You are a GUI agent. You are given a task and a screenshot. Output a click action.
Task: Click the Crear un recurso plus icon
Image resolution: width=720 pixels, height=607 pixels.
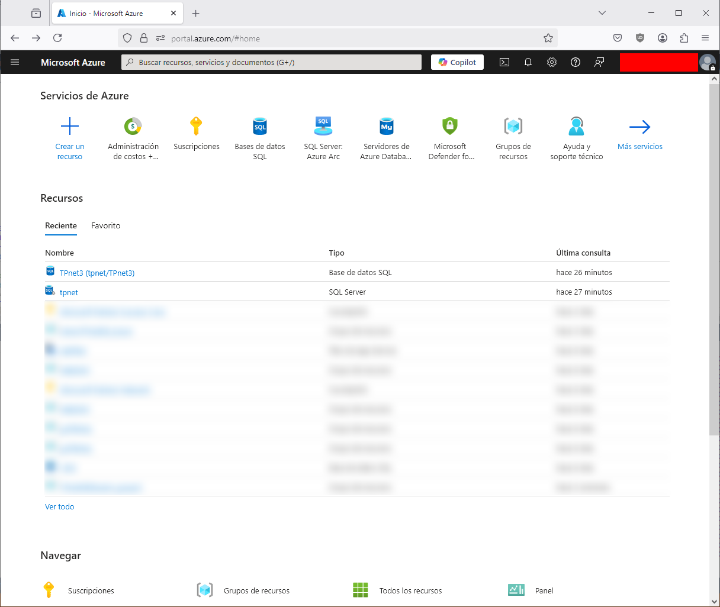(x=70, y=126)
